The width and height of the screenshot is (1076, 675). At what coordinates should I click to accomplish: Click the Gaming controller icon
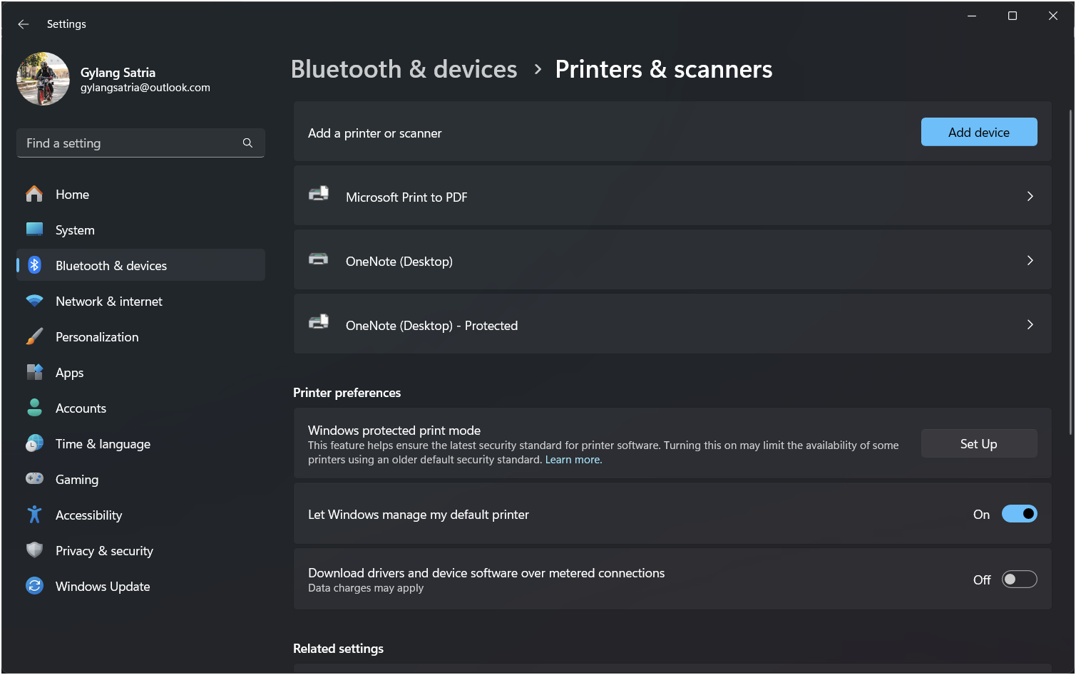pyautogui.click(x=34, y=478)
